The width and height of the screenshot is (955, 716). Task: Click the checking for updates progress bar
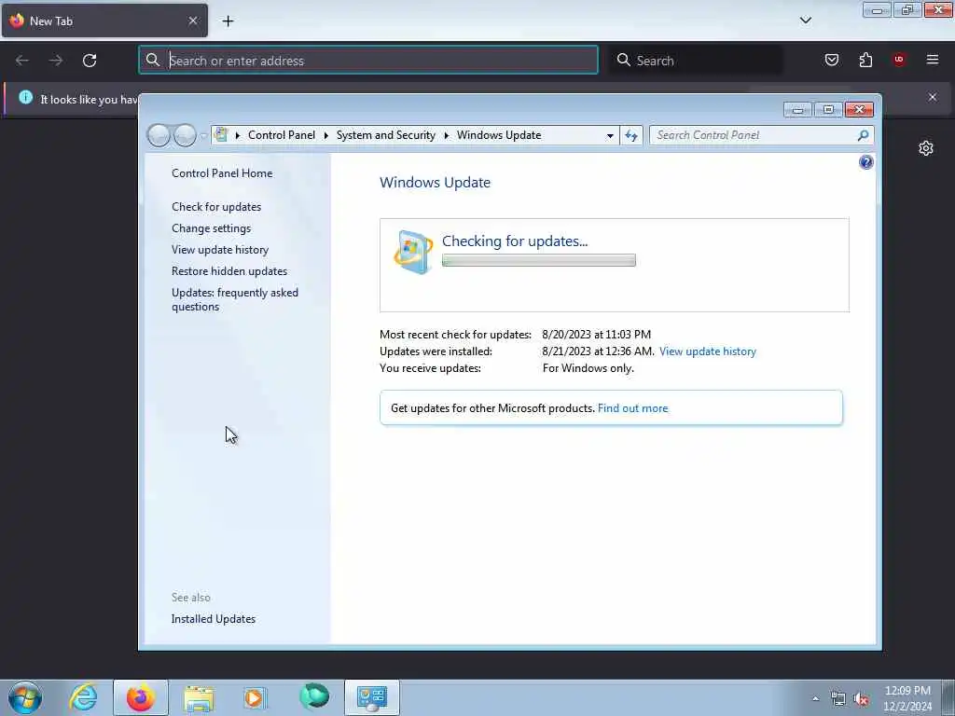(538, 261)
